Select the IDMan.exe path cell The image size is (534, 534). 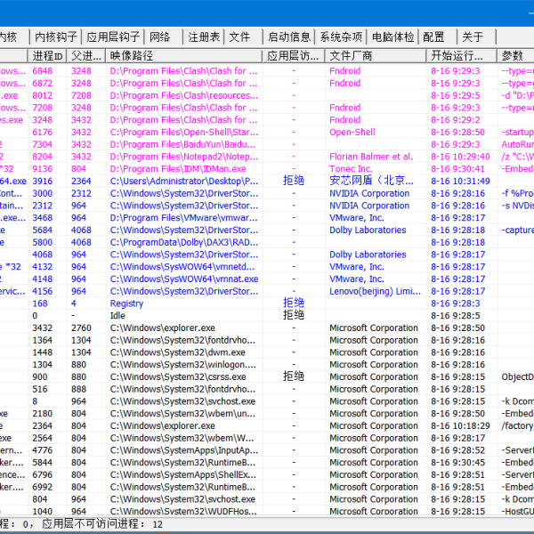pos(178,169)
